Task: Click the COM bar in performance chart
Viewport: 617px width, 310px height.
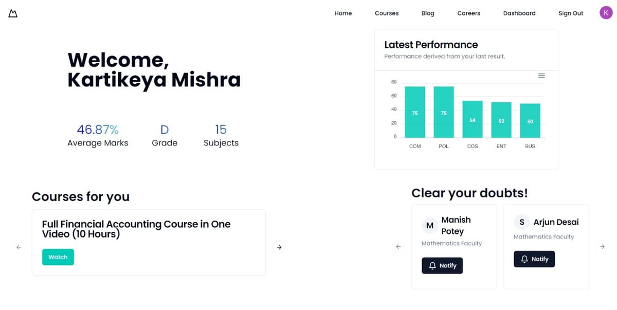Action: (x=415, y=112)
